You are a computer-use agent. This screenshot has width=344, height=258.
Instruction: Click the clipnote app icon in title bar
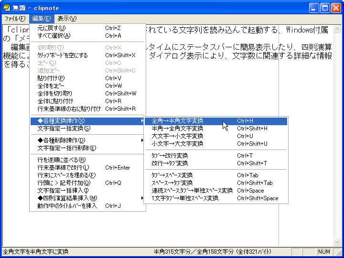pos(7,8)
